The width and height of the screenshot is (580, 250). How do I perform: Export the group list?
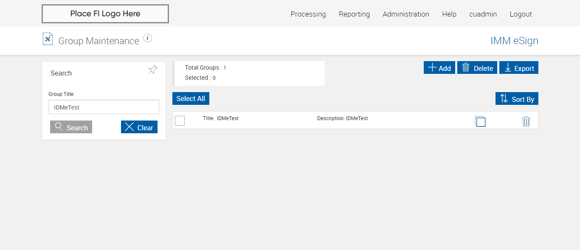coord(519,68)
